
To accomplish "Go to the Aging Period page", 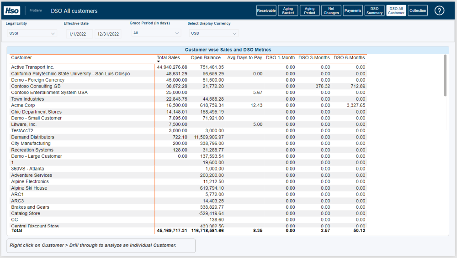I will coord(309,10).
